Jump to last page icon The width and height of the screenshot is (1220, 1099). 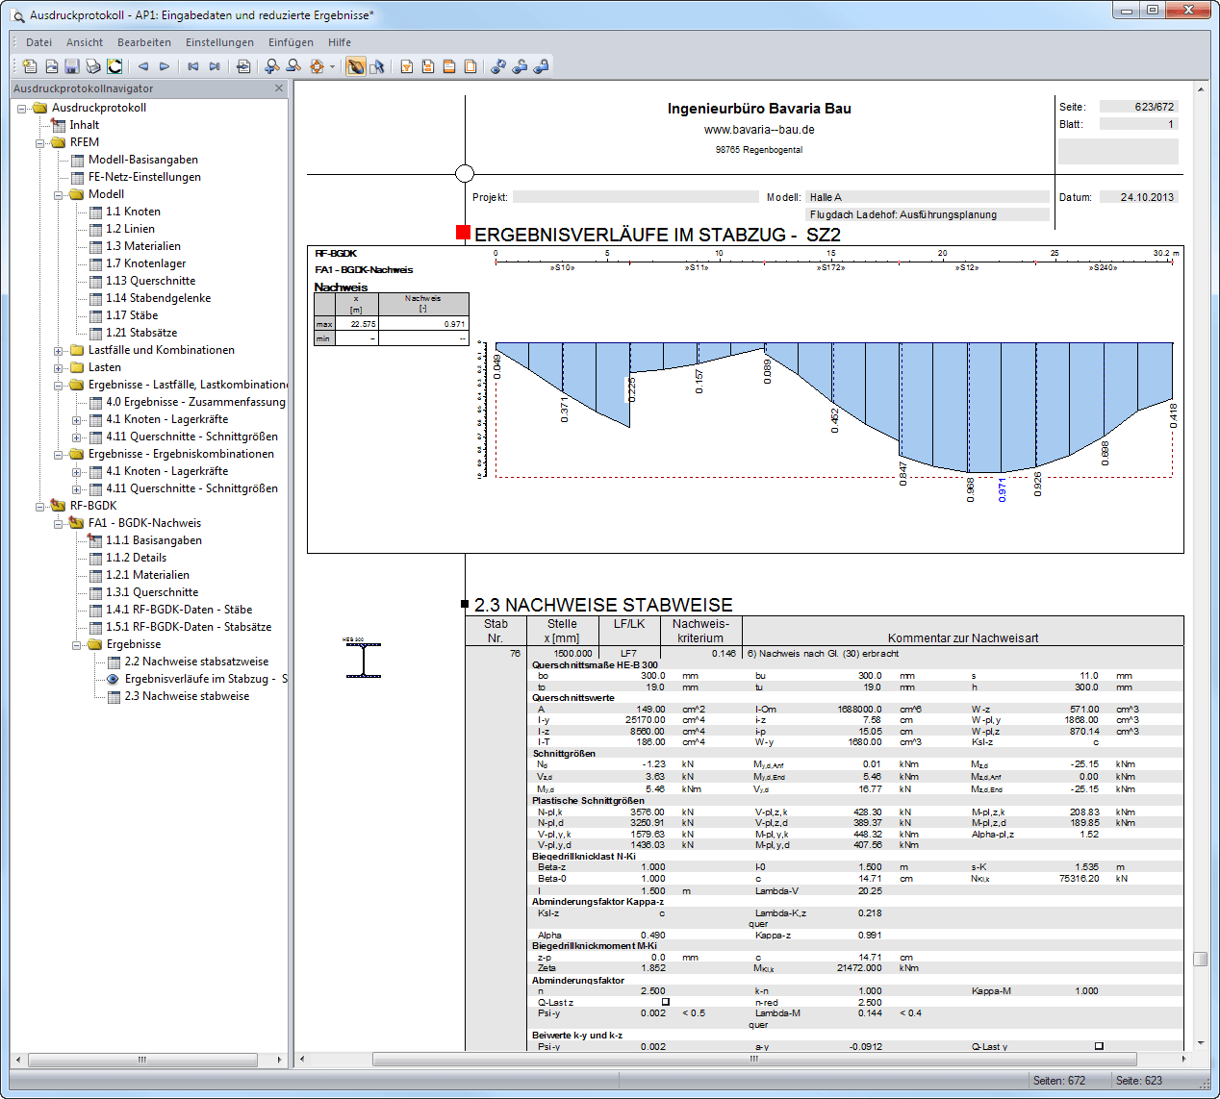215,66
